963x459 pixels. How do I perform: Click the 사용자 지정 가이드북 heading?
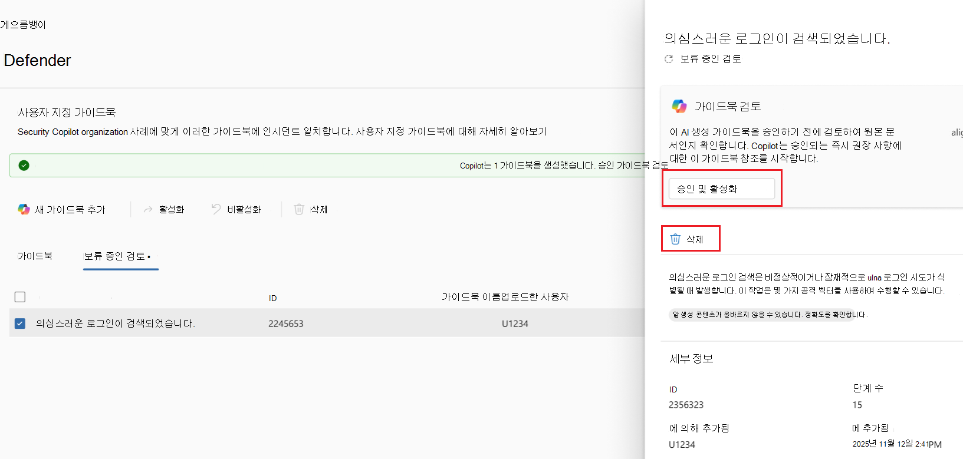(x=67, y=112)
